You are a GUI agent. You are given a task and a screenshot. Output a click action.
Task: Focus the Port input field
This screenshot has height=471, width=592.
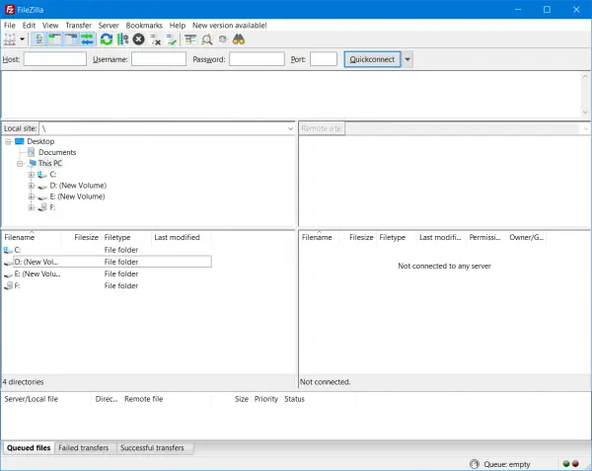point(324,59)
